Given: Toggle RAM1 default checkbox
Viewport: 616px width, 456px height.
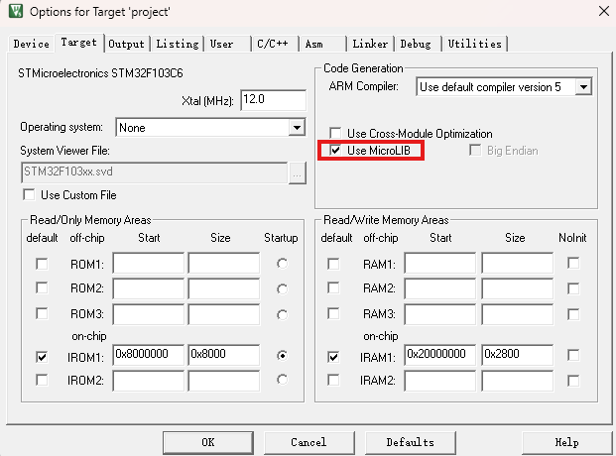Looking at the screenshot, I should pos(333,264).
